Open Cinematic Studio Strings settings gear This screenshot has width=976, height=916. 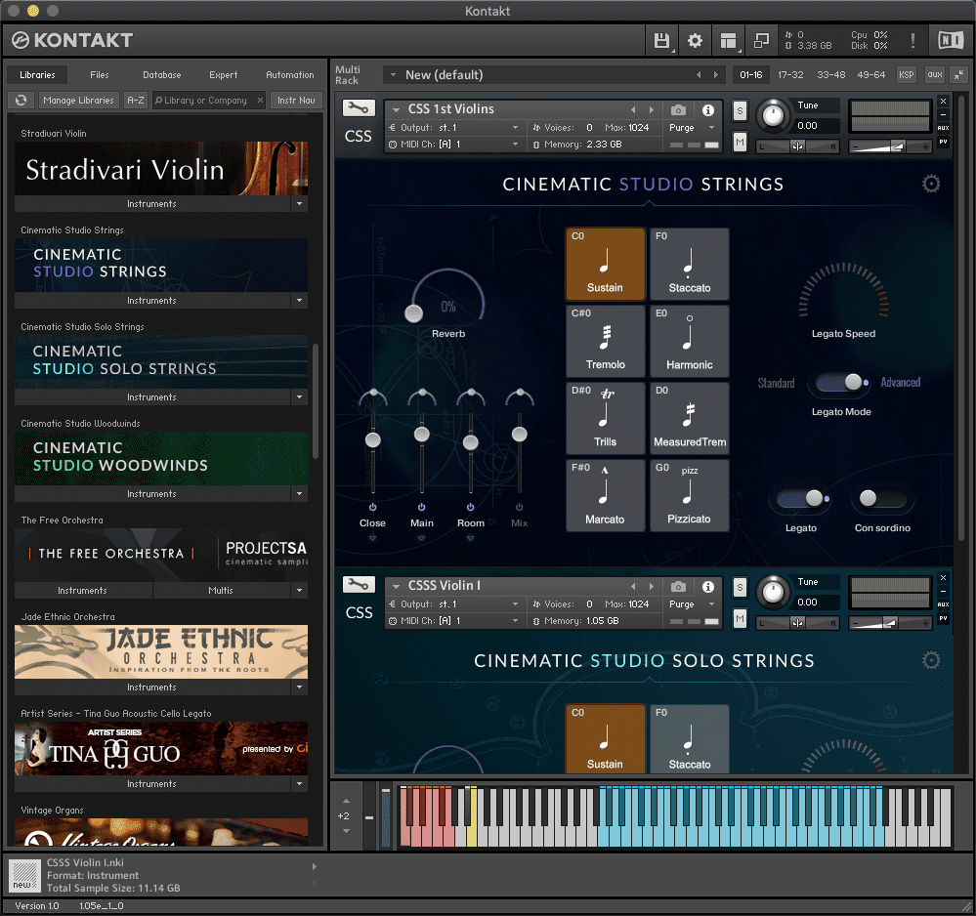tap(931, 184)
